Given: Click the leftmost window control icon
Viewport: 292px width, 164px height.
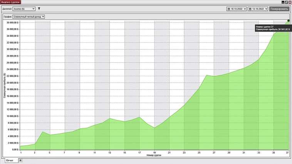Looking at the screenshot, I should (282, 2).
